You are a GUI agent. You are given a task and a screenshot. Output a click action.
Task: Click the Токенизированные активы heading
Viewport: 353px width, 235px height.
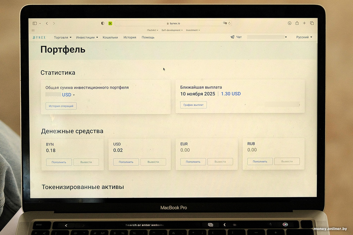coord(83,187)
